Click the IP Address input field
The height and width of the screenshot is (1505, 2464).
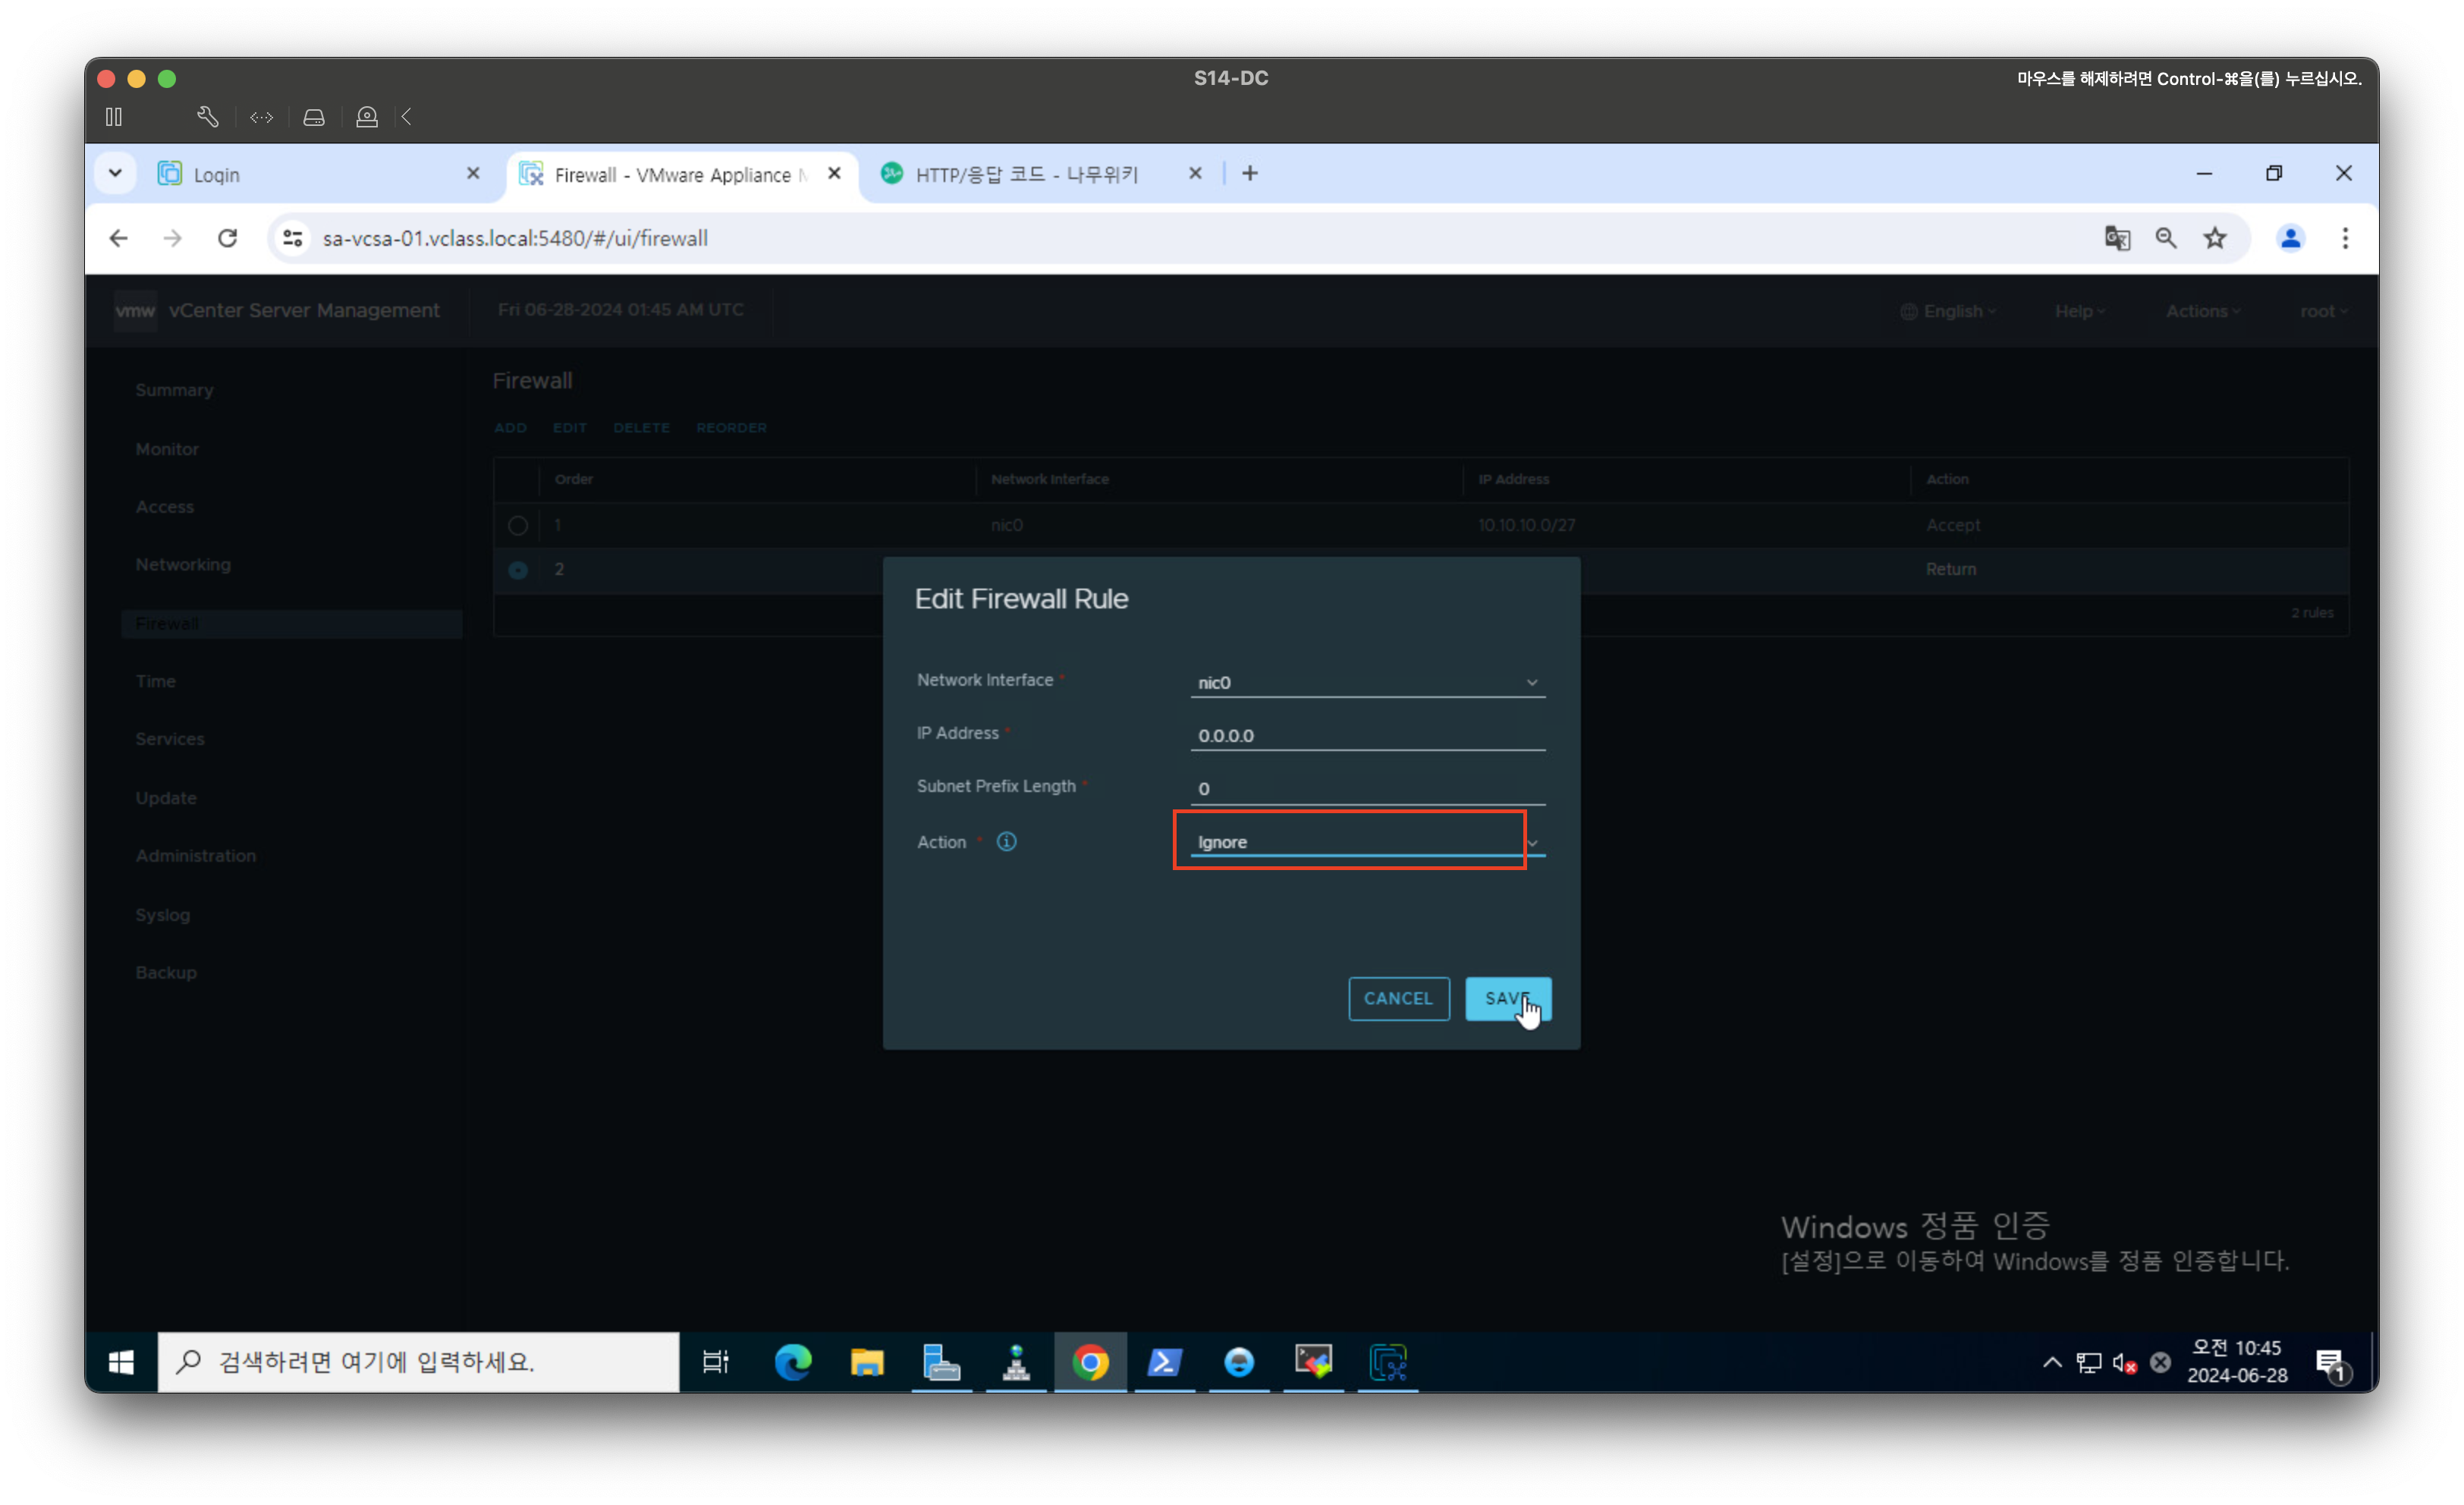click(1366, 735)
